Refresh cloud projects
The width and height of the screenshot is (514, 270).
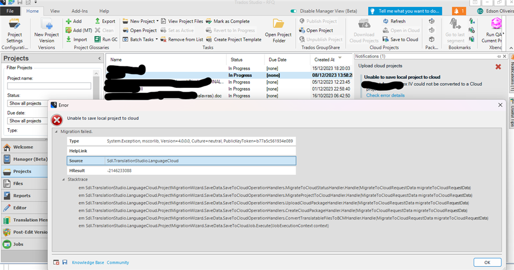click(x=394, y=21)
